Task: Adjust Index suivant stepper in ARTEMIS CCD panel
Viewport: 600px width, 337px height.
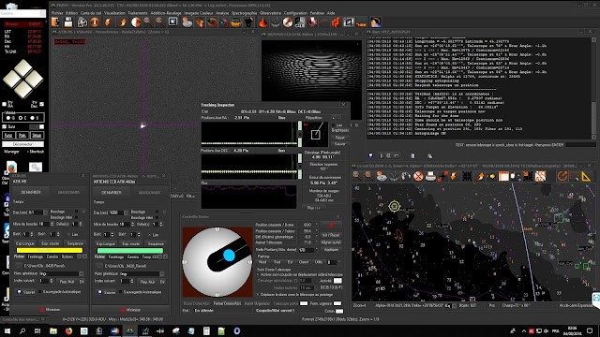Action: pos(131,281)
